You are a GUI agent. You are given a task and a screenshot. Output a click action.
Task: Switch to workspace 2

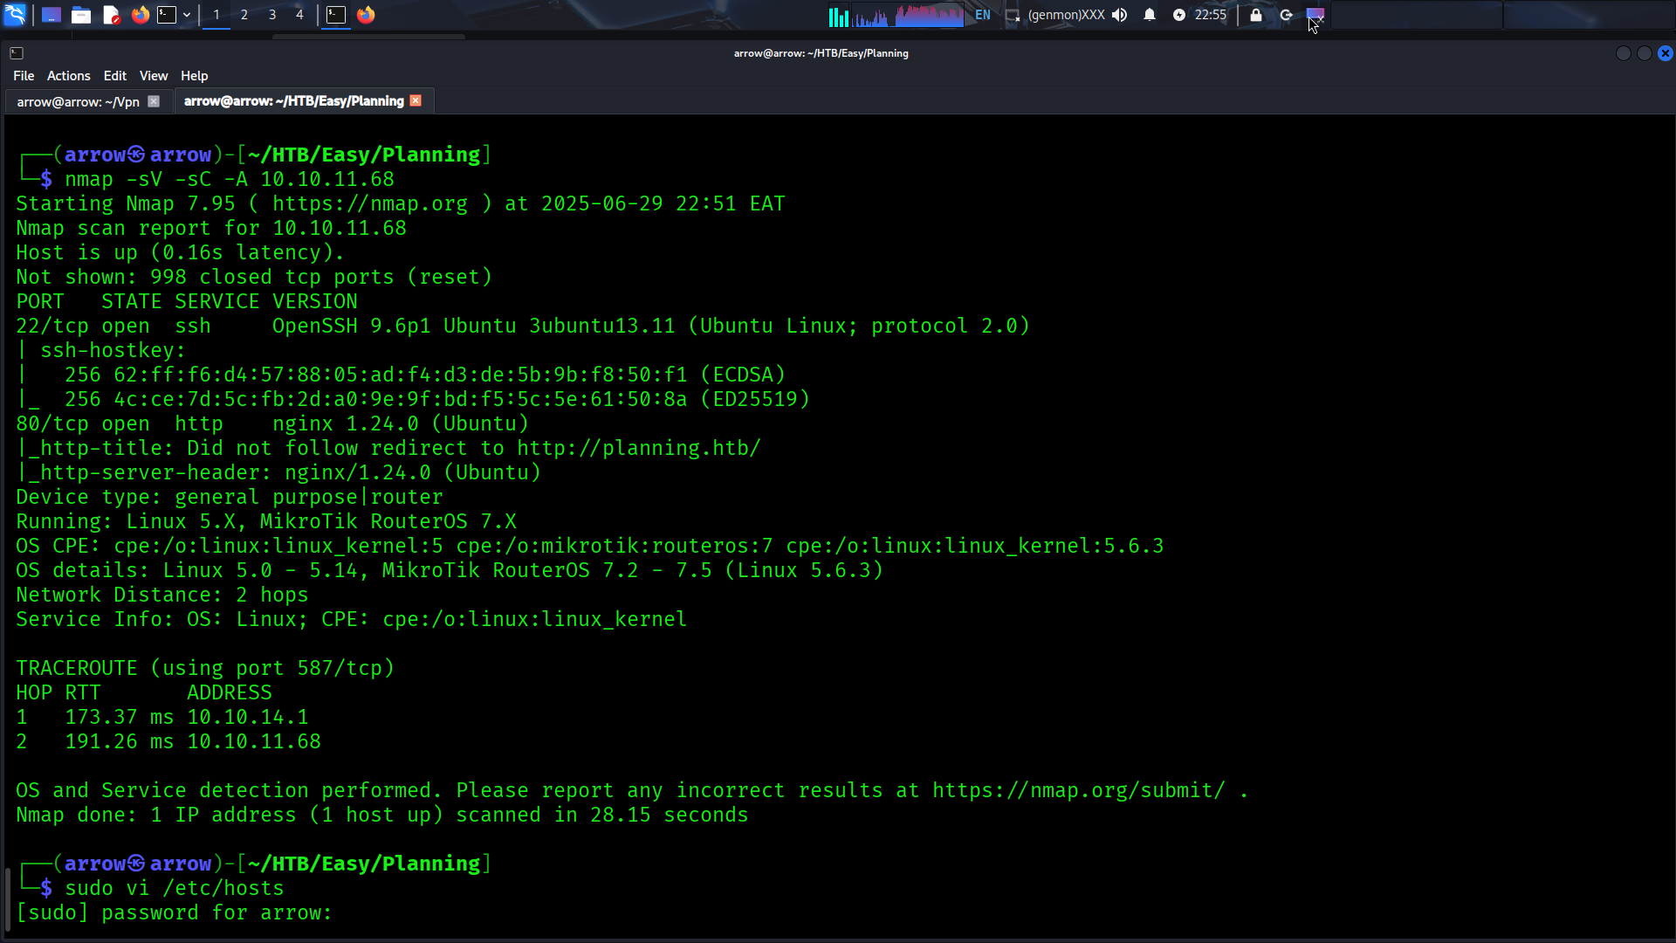tap(244, 15)
